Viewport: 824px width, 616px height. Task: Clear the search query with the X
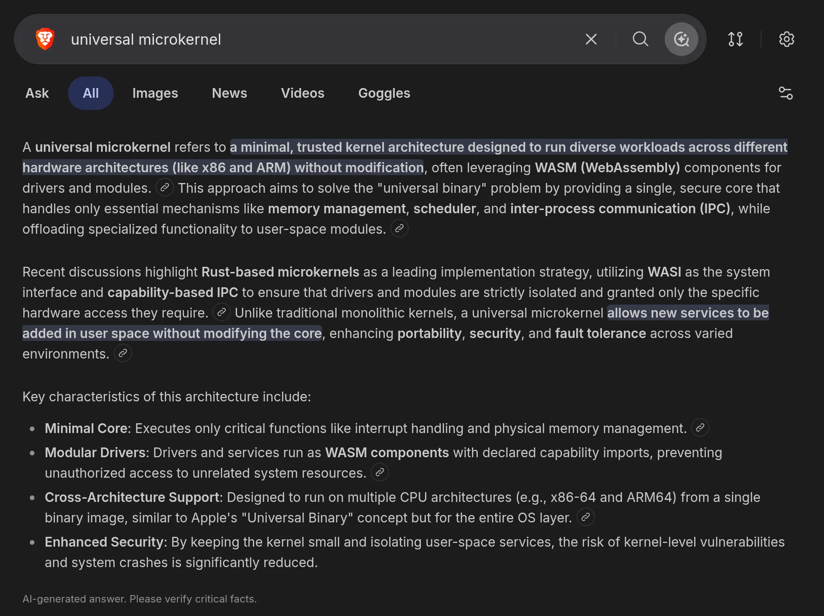coord(591,39)
